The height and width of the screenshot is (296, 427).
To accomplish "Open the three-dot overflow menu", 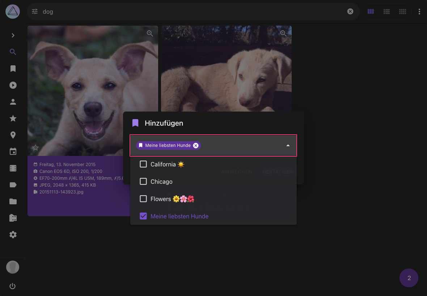I will coord(419,11).
